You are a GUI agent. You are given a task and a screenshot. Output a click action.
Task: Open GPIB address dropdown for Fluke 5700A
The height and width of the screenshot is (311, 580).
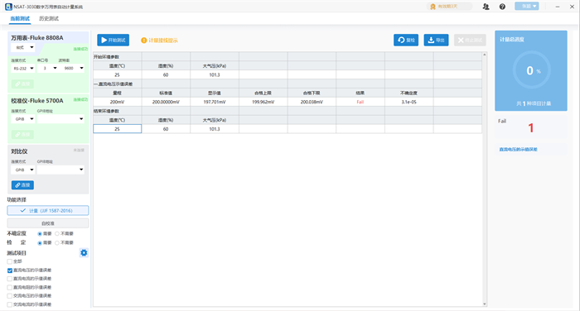pyautogui.click(x=60, y=119)
